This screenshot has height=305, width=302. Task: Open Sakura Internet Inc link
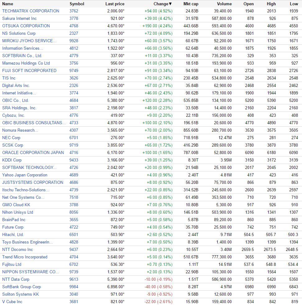(x=19, y=18)
